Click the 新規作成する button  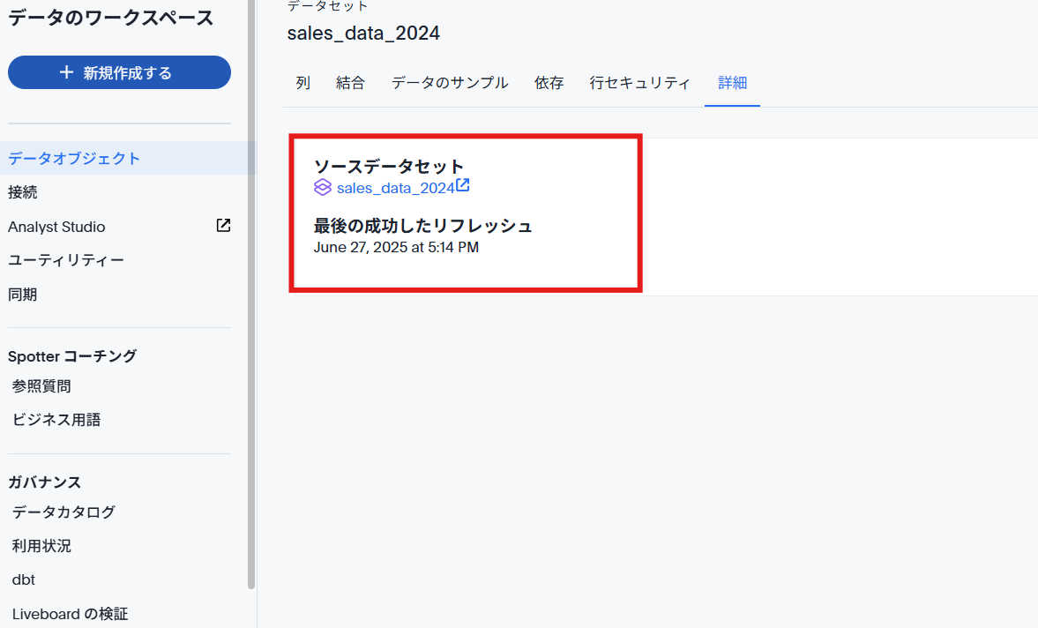[x=119, y=72]
